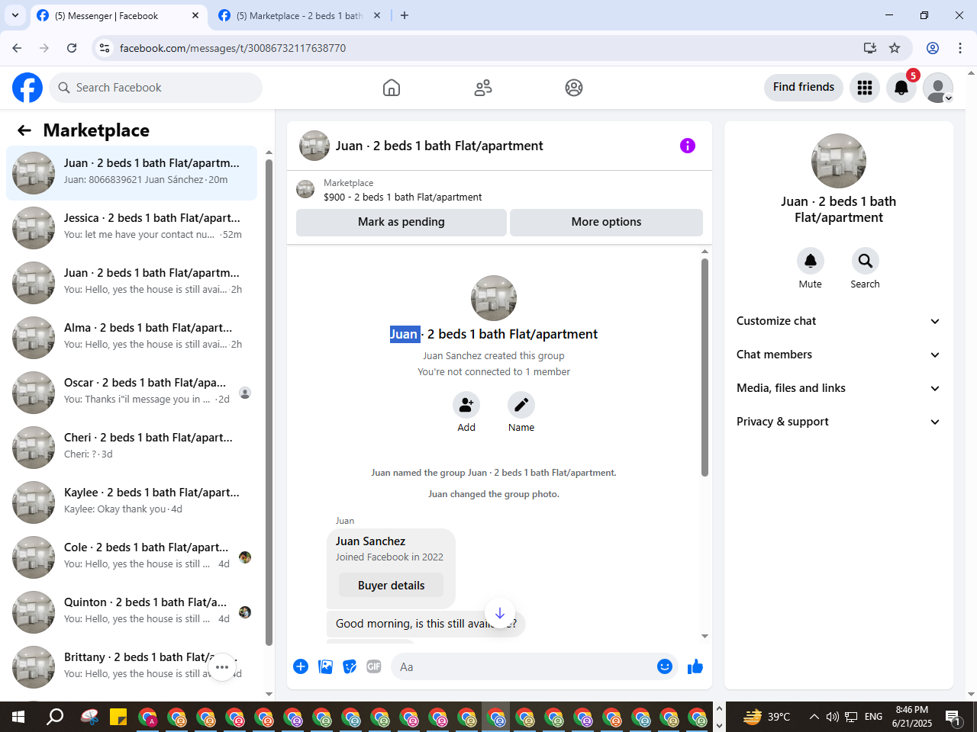
Task: Open the Home feed icon
Action: pos(392,88)
